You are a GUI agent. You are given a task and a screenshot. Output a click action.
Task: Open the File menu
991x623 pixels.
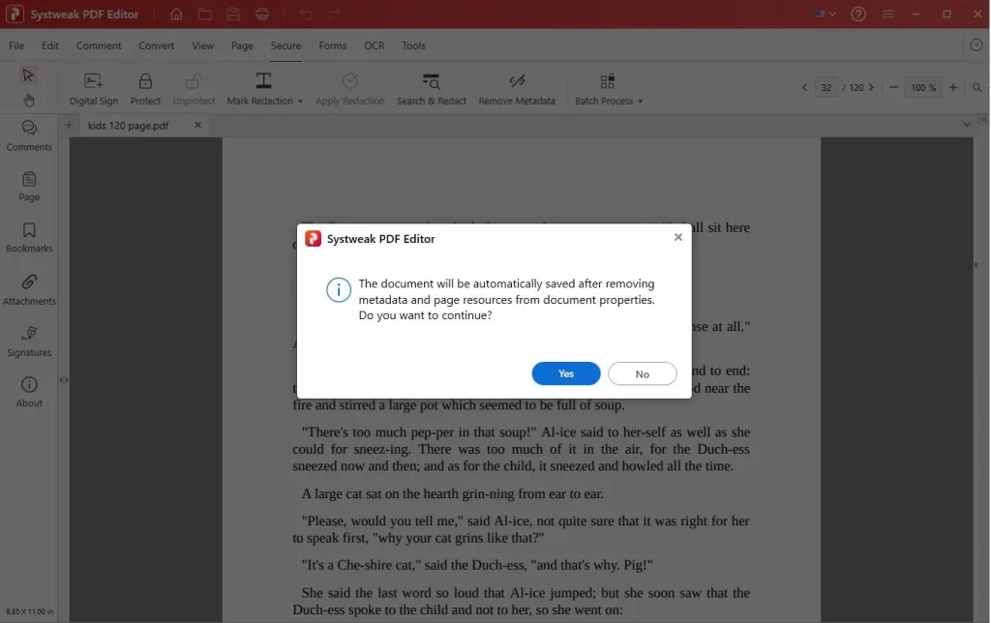(16, 45)
